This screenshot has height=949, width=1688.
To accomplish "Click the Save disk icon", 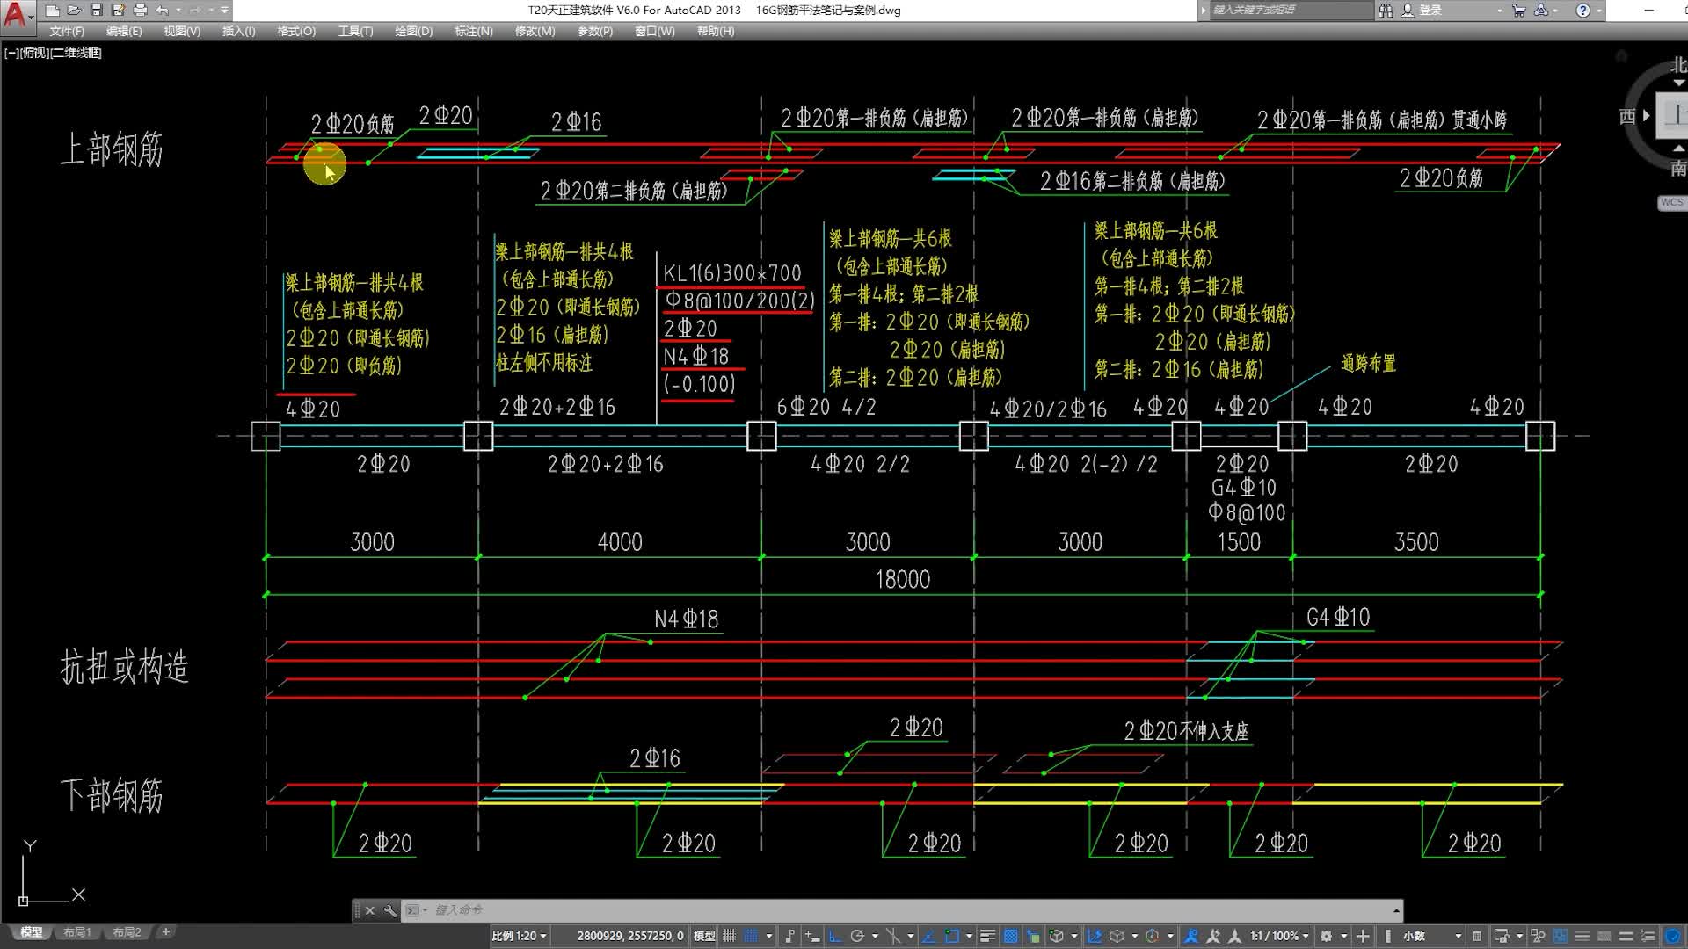I will point(97,11).
